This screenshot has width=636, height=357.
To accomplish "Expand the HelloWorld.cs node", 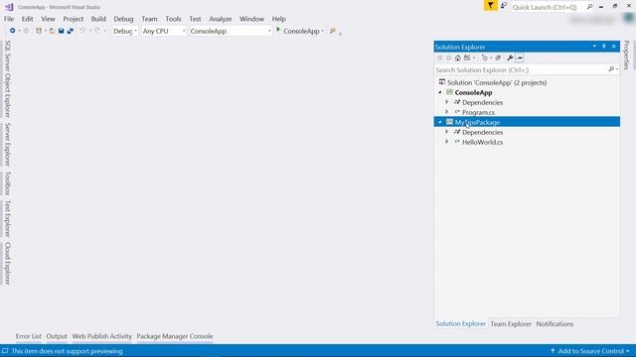I will pos(447,142).
